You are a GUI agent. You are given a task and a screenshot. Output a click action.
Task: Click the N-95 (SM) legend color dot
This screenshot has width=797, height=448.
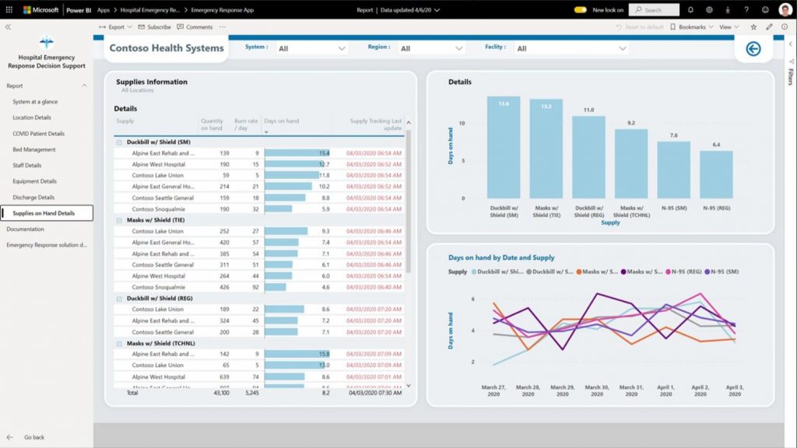(x=707, y=271)
